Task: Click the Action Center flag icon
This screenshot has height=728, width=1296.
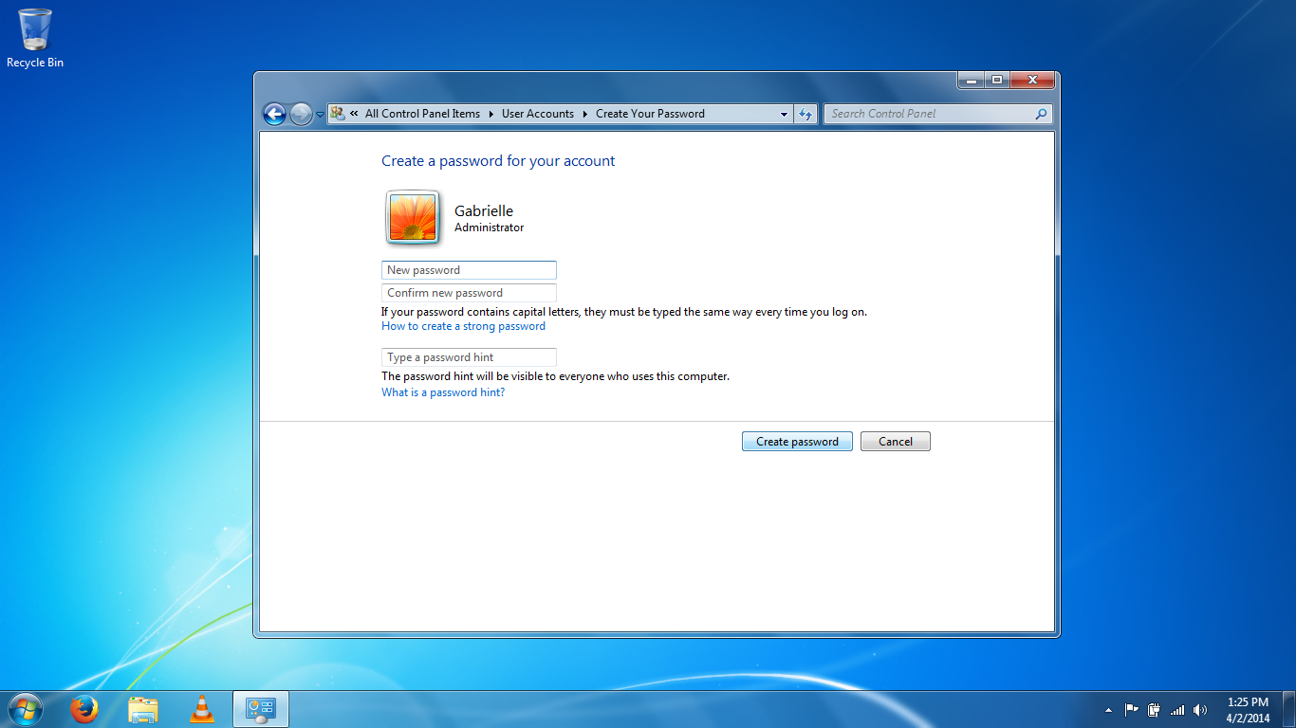Action: coord(1132,710)
